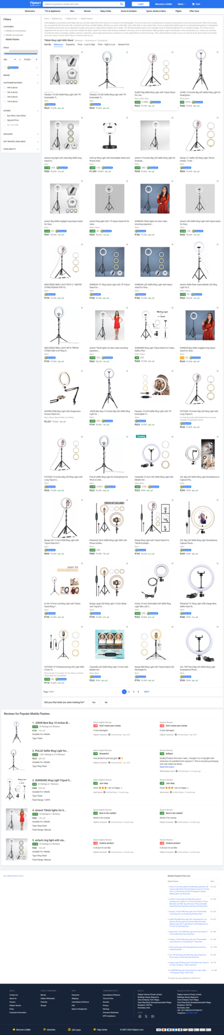Screen dimensions: 224x1035
Task: Click the Flipkart logo
Action: pos(35,3)
